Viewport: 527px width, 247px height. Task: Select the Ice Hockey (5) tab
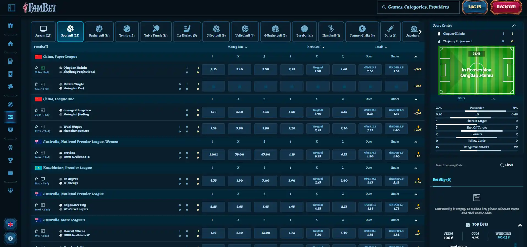187,32
